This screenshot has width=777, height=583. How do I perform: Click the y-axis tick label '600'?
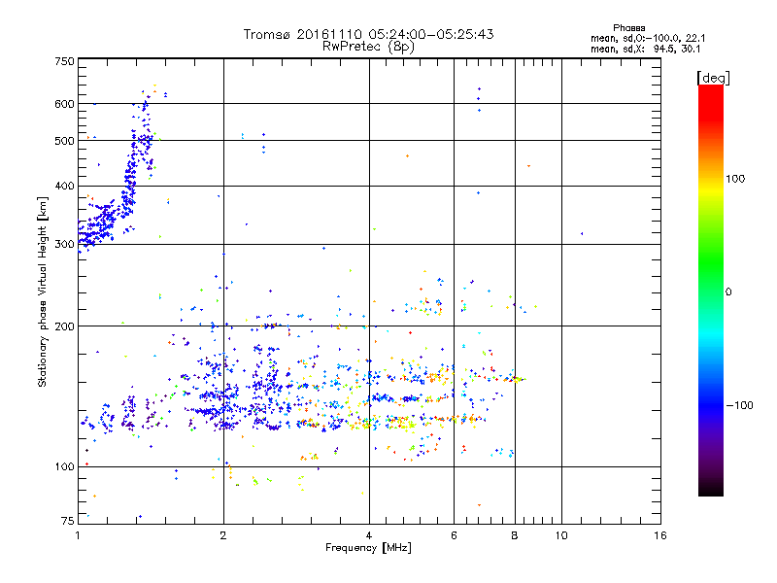click(64, 104)
